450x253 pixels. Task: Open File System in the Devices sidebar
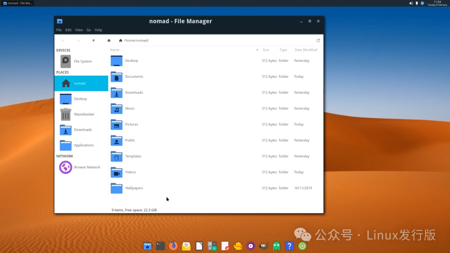82,62
